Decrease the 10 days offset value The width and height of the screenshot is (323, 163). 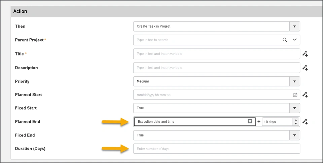296,124
